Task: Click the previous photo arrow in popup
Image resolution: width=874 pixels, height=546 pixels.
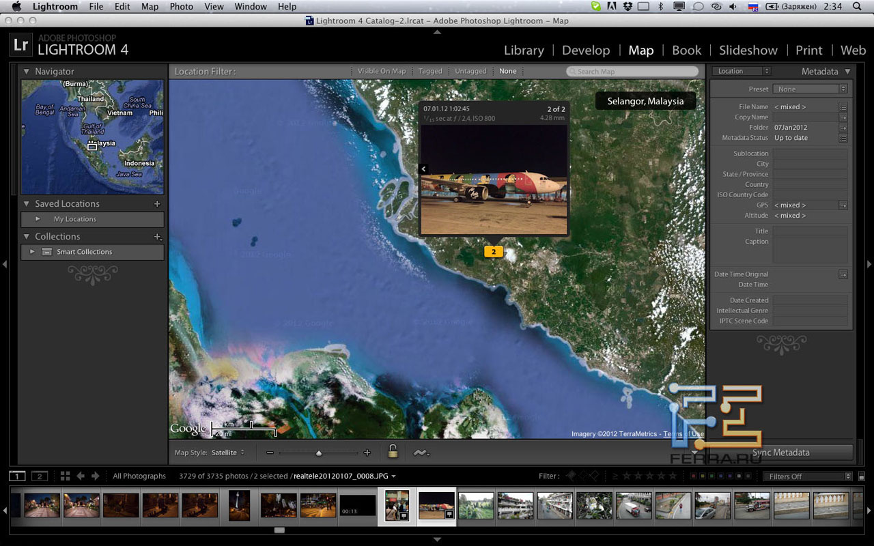Action: (x=424, y=169)
